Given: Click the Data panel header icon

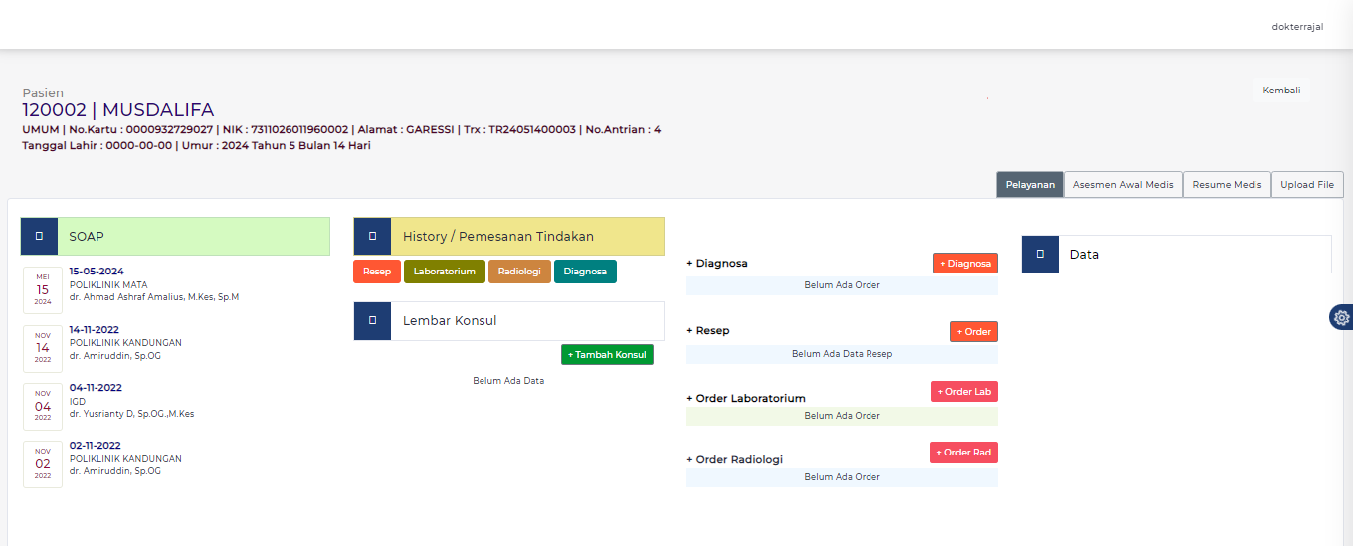Looking at the screenshot, I should coord(1040,255).
